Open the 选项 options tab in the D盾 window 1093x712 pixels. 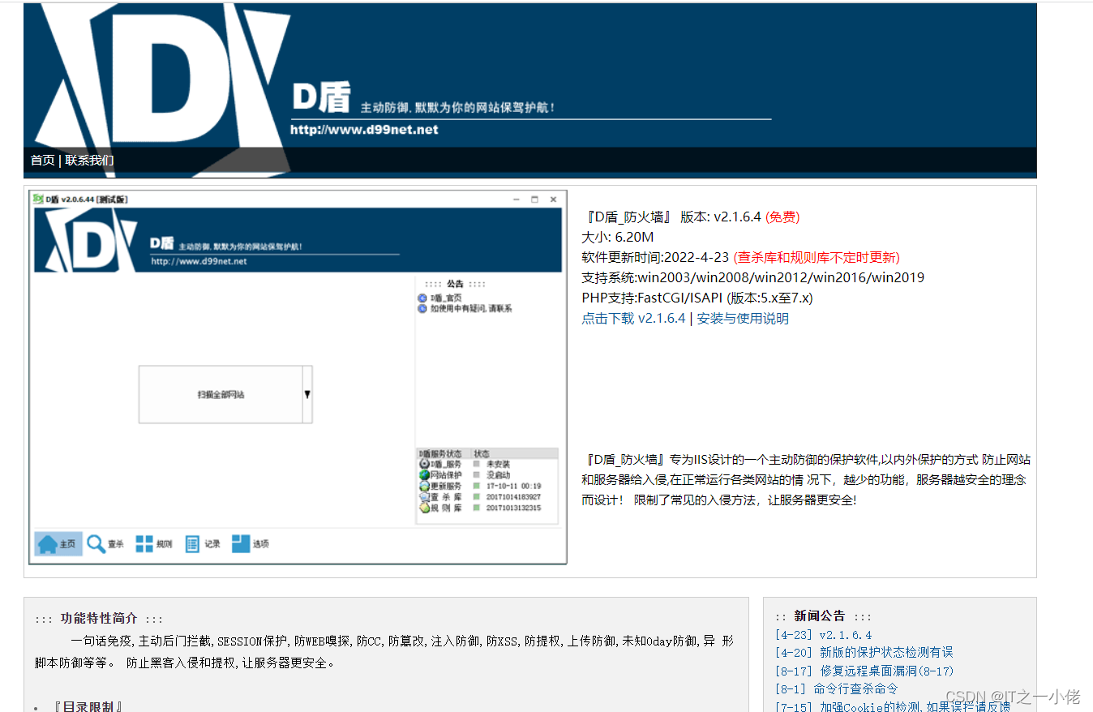click(x=251, y=544)
